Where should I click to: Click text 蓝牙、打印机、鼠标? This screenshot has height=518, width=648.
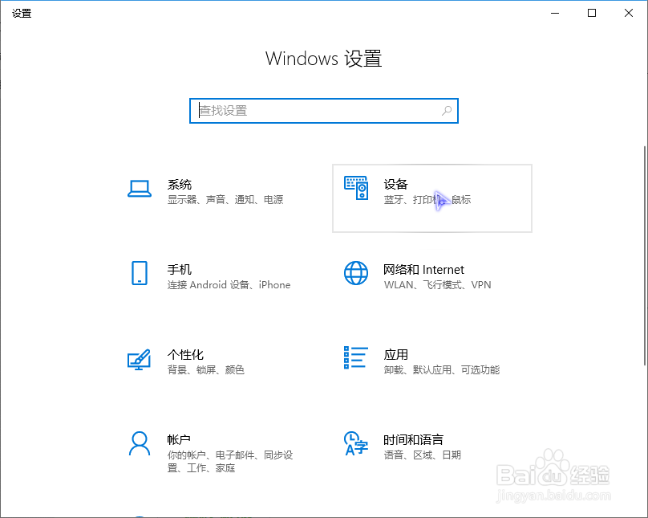[427, 200]
